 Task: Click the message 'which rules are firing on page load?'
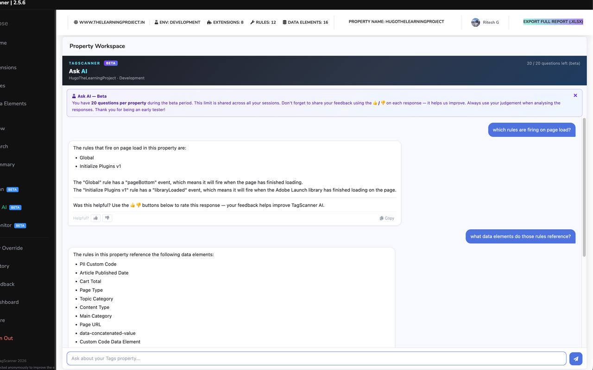531,130
